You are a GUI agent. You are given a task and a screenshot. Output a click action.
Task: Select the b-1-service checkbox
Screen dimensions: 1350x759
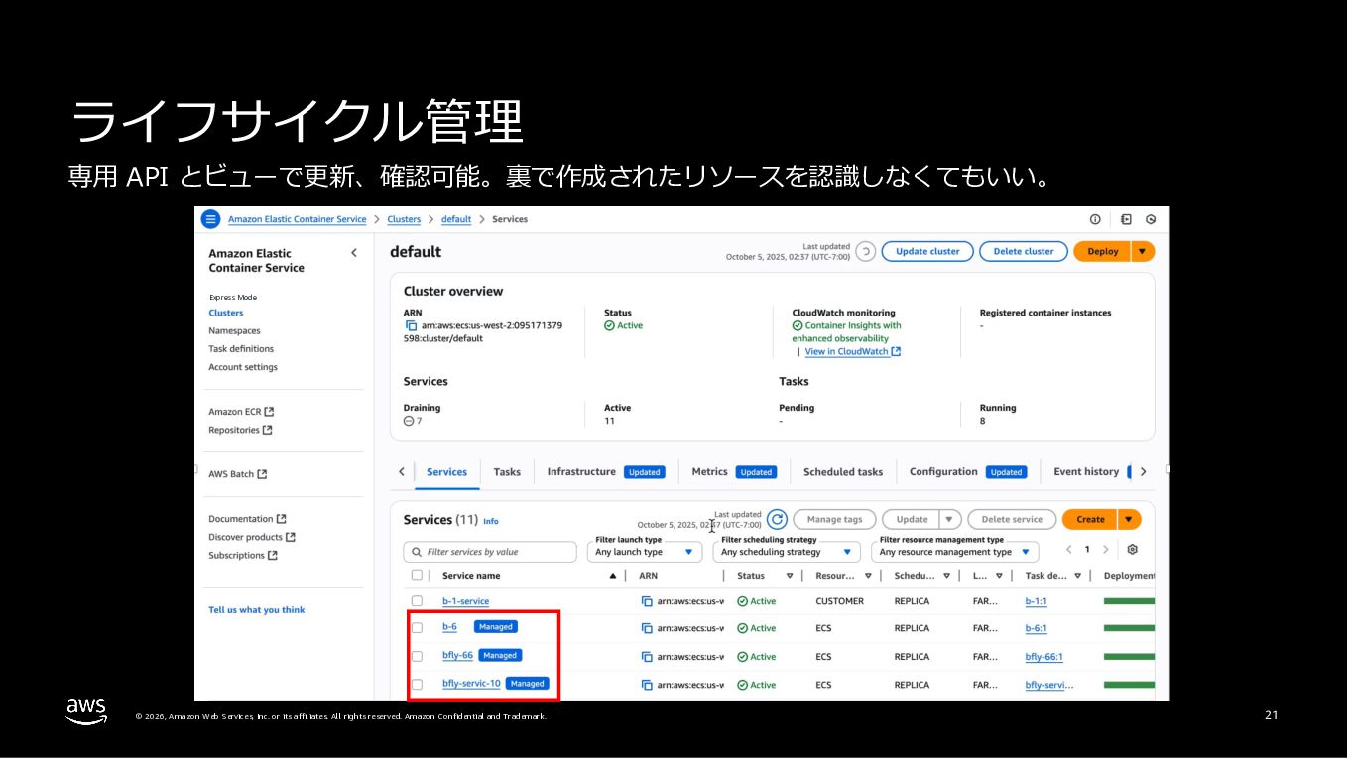click(417, 601)
